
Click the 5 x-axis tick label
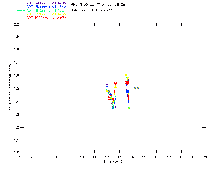(x=20, y=157)
